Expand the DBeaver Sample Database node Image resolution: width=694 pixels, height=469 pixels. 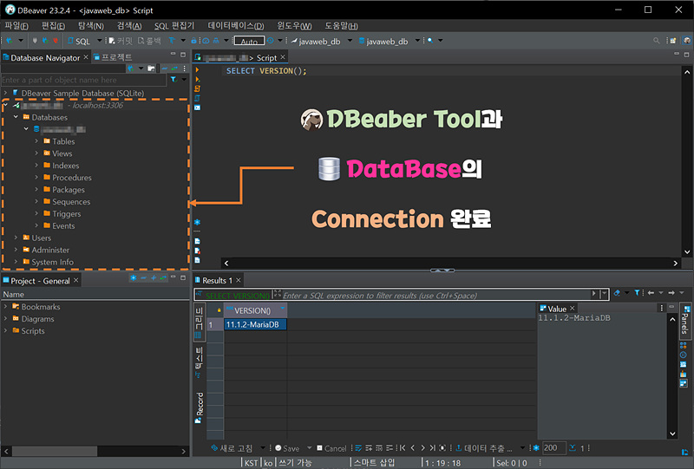[x=6, y=93]
